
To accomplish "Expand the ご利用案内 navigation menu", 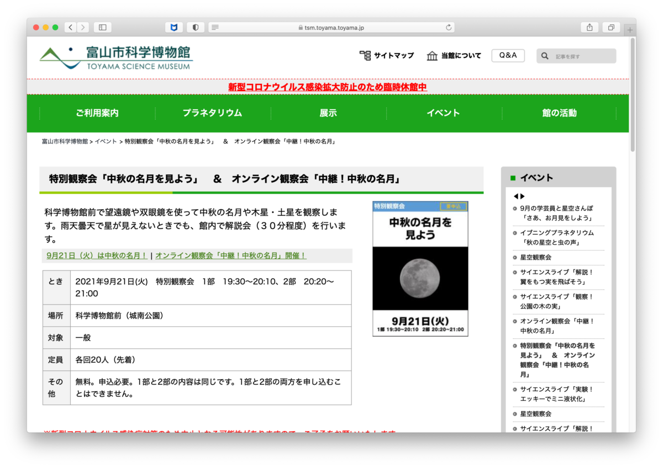I will coord(97,113).
